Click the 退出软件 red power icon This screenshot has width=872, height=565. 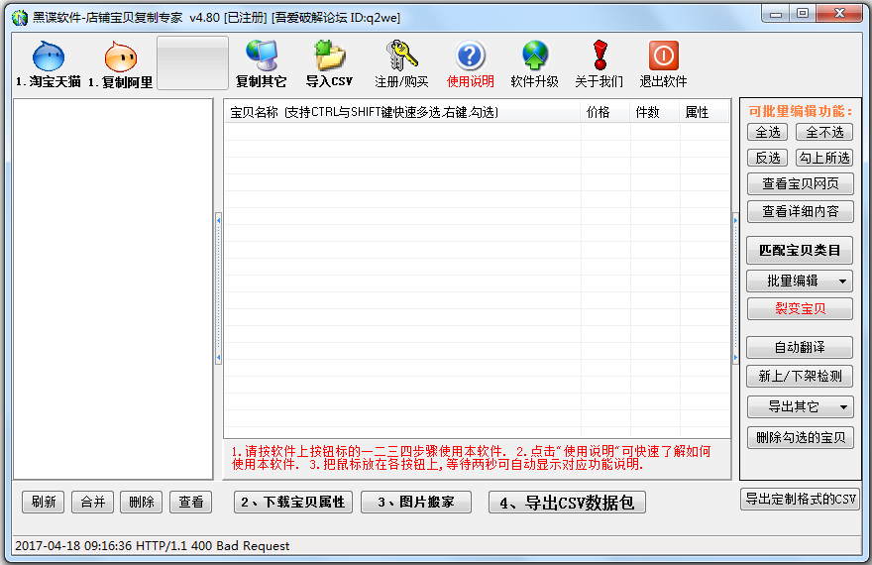(663, 56)
